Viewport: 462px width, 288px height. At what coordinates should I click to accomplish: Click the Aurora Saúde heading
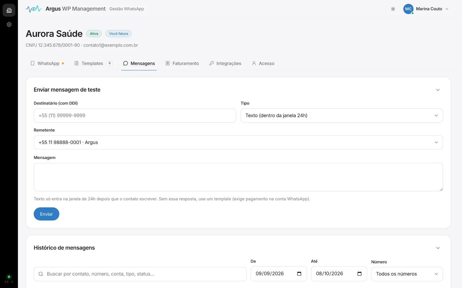point(54,34)
